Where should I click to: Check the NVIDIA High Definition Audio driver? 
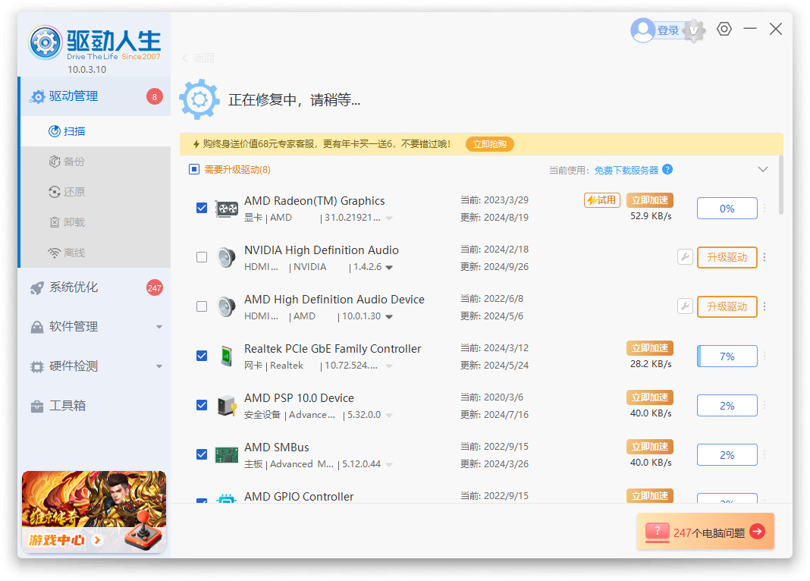tap(201, 256)
